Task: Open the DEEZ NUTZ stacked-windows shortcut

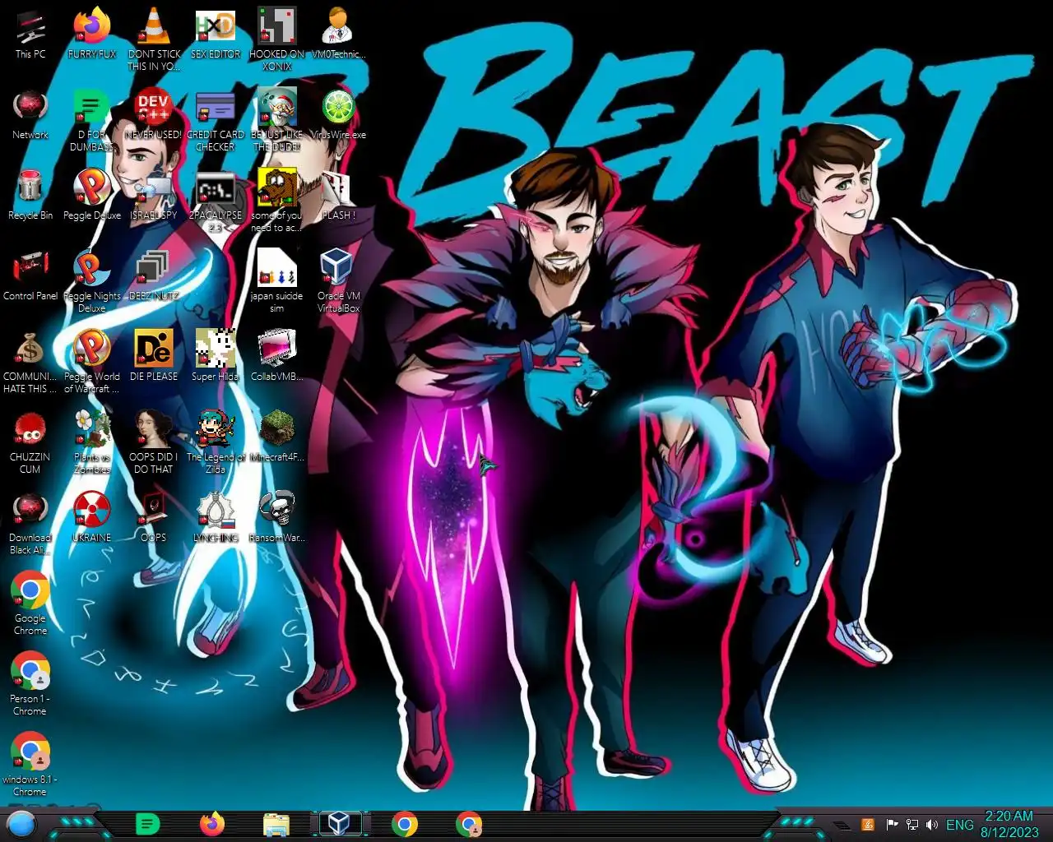Action: coord(154,275)
